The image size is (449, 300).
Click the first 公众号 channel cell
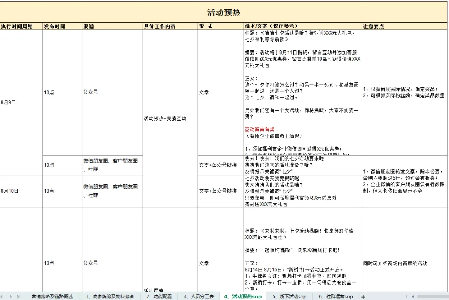point(92,92)
